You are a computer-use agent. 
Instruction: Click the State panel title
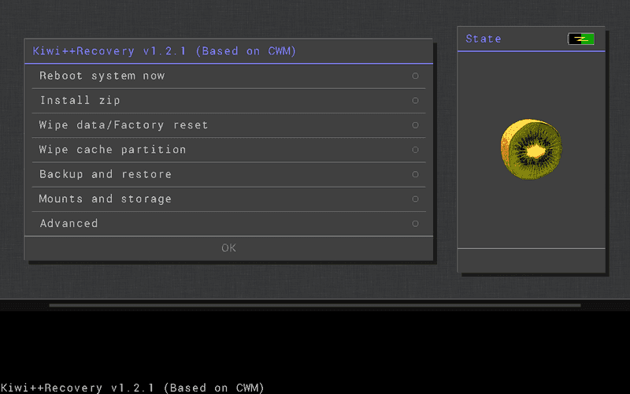click(484, 39)
